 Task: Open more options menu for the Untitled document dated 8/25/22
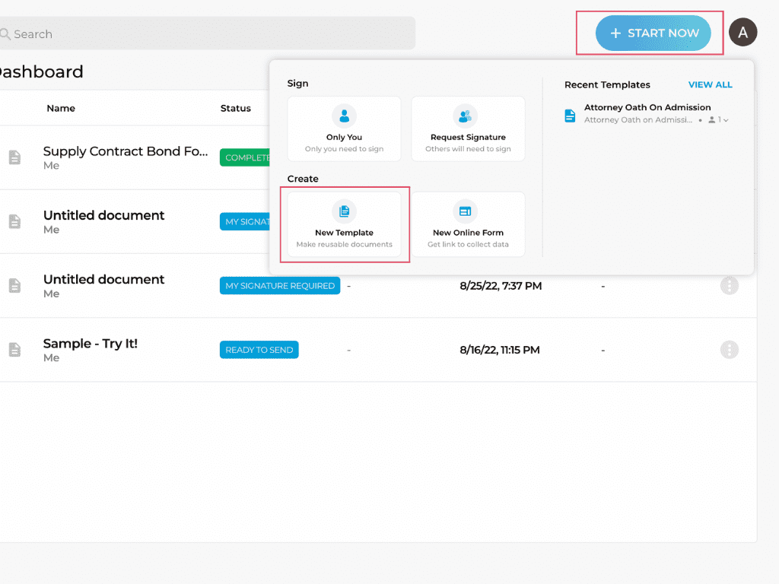click(x=730, y=286)
